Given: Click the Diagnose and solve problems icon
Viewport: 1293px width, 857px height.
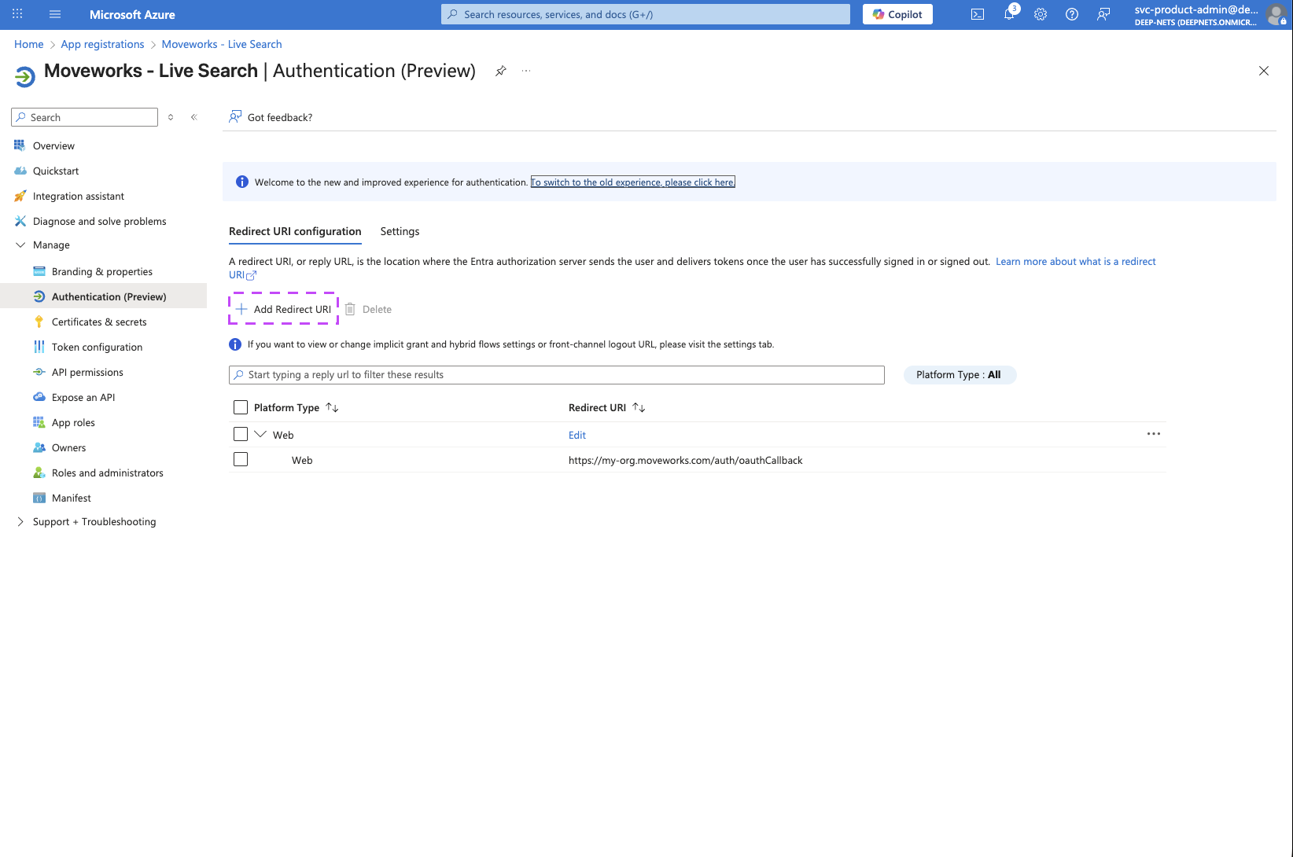Looking at the screenshot, I should [20, 221].
